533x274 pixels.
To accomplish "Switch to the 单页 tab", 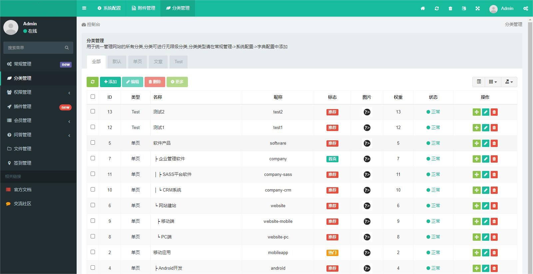I will click(138, 62).
